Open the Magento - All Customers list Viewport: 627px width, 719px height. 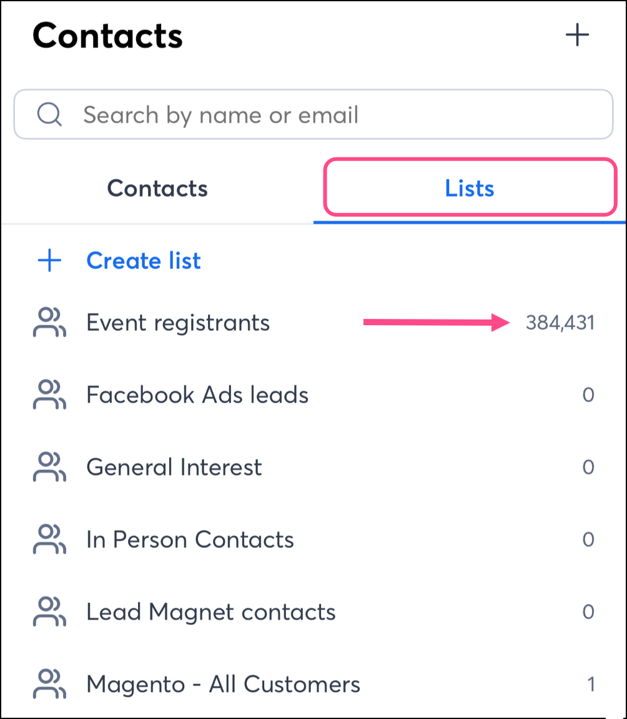(223, 685)
